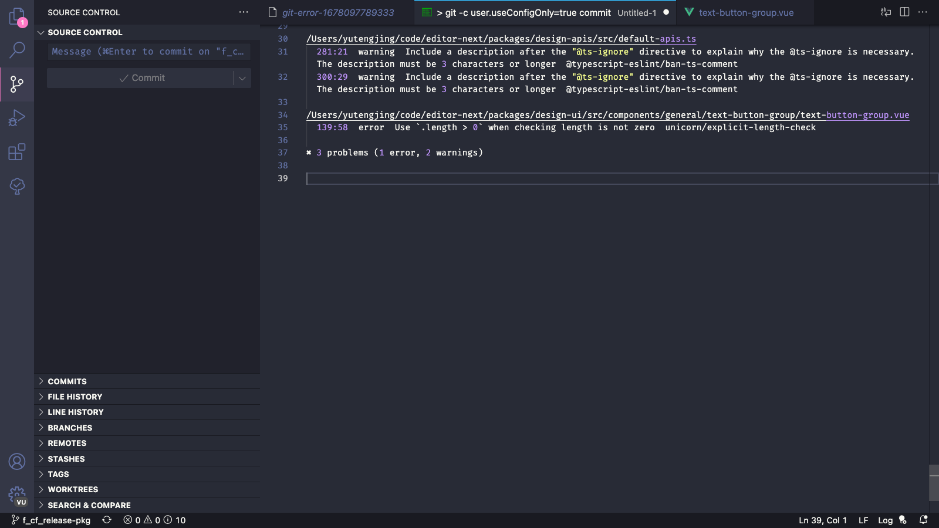Screen dimensions: 939x528
Task: Open the GitLens sidebar view
Action: (x=17, y=187)
